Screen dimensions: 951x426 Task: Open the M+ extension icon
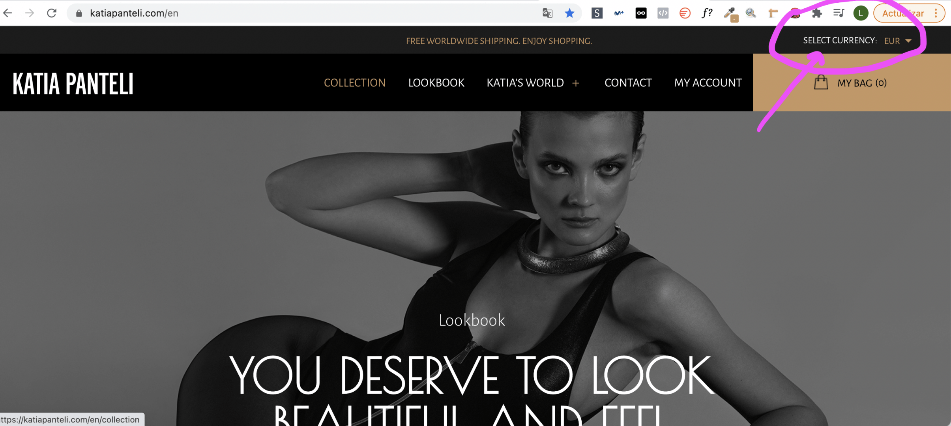[619, 13]
